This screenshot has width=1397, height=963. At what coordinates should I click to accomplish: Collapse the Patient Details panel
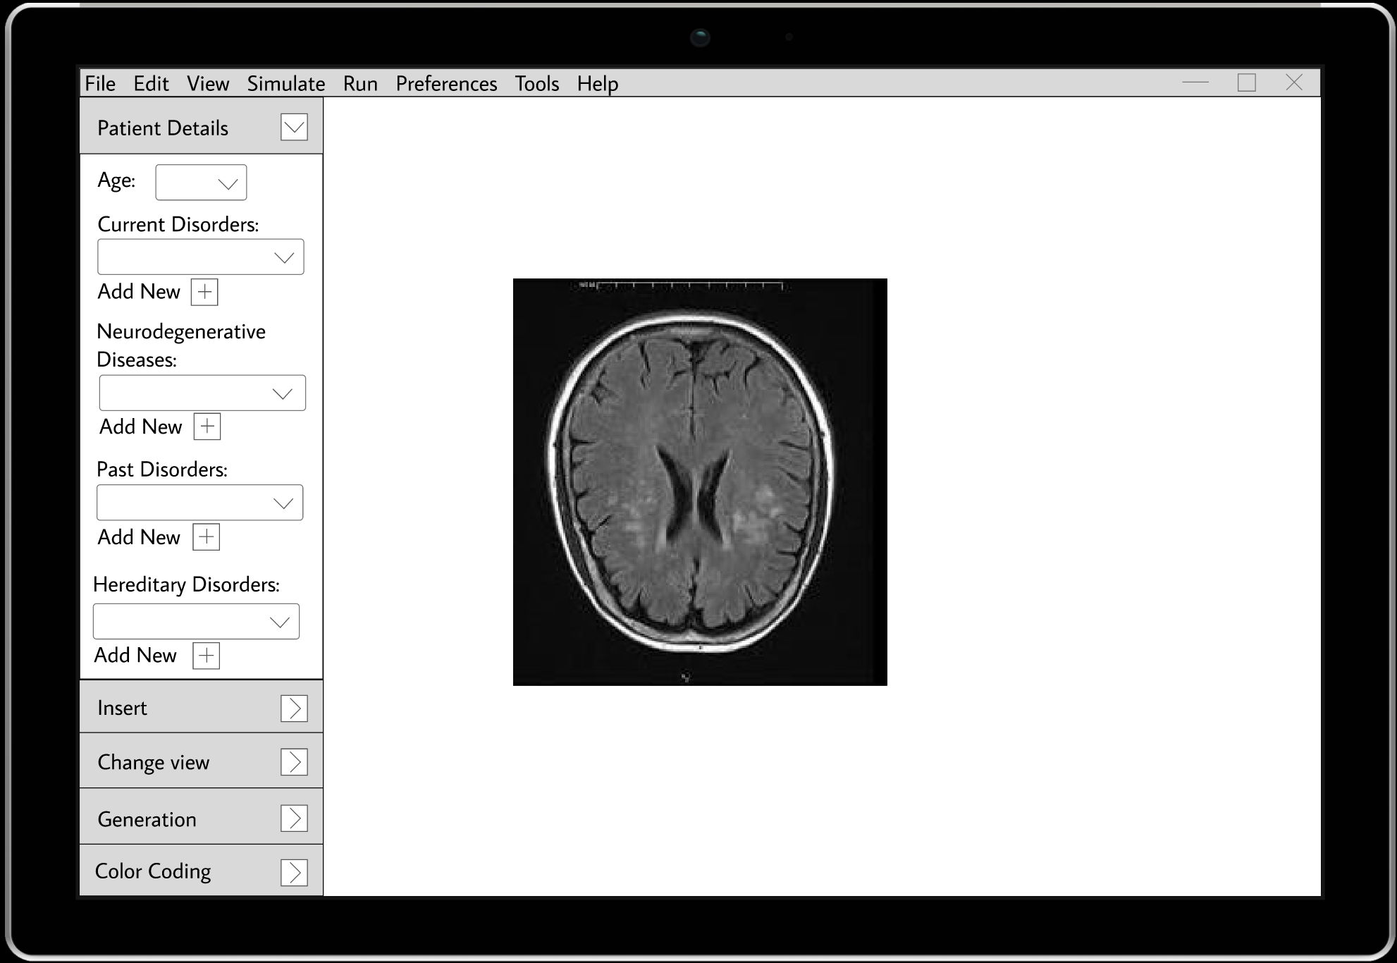(294, 128)
